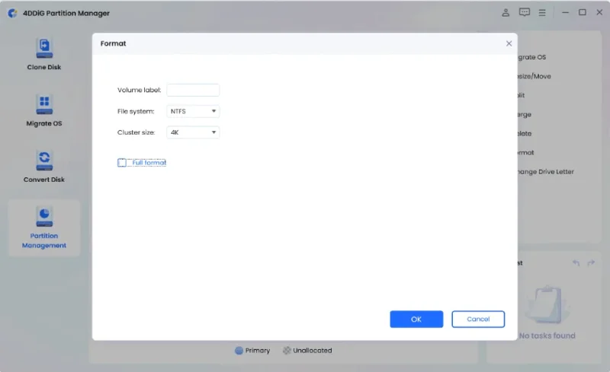Click the Unallocated legend indicator
The height and width of the screenshot is (372, 610).
(287, 351)
